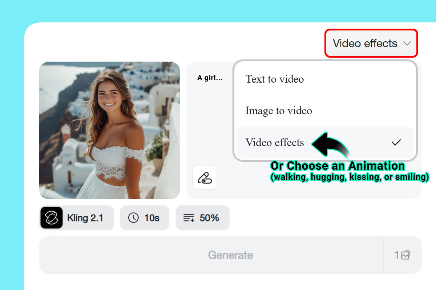Choose Image to video from the list
The image size is (436, 290).
point(279,111)
